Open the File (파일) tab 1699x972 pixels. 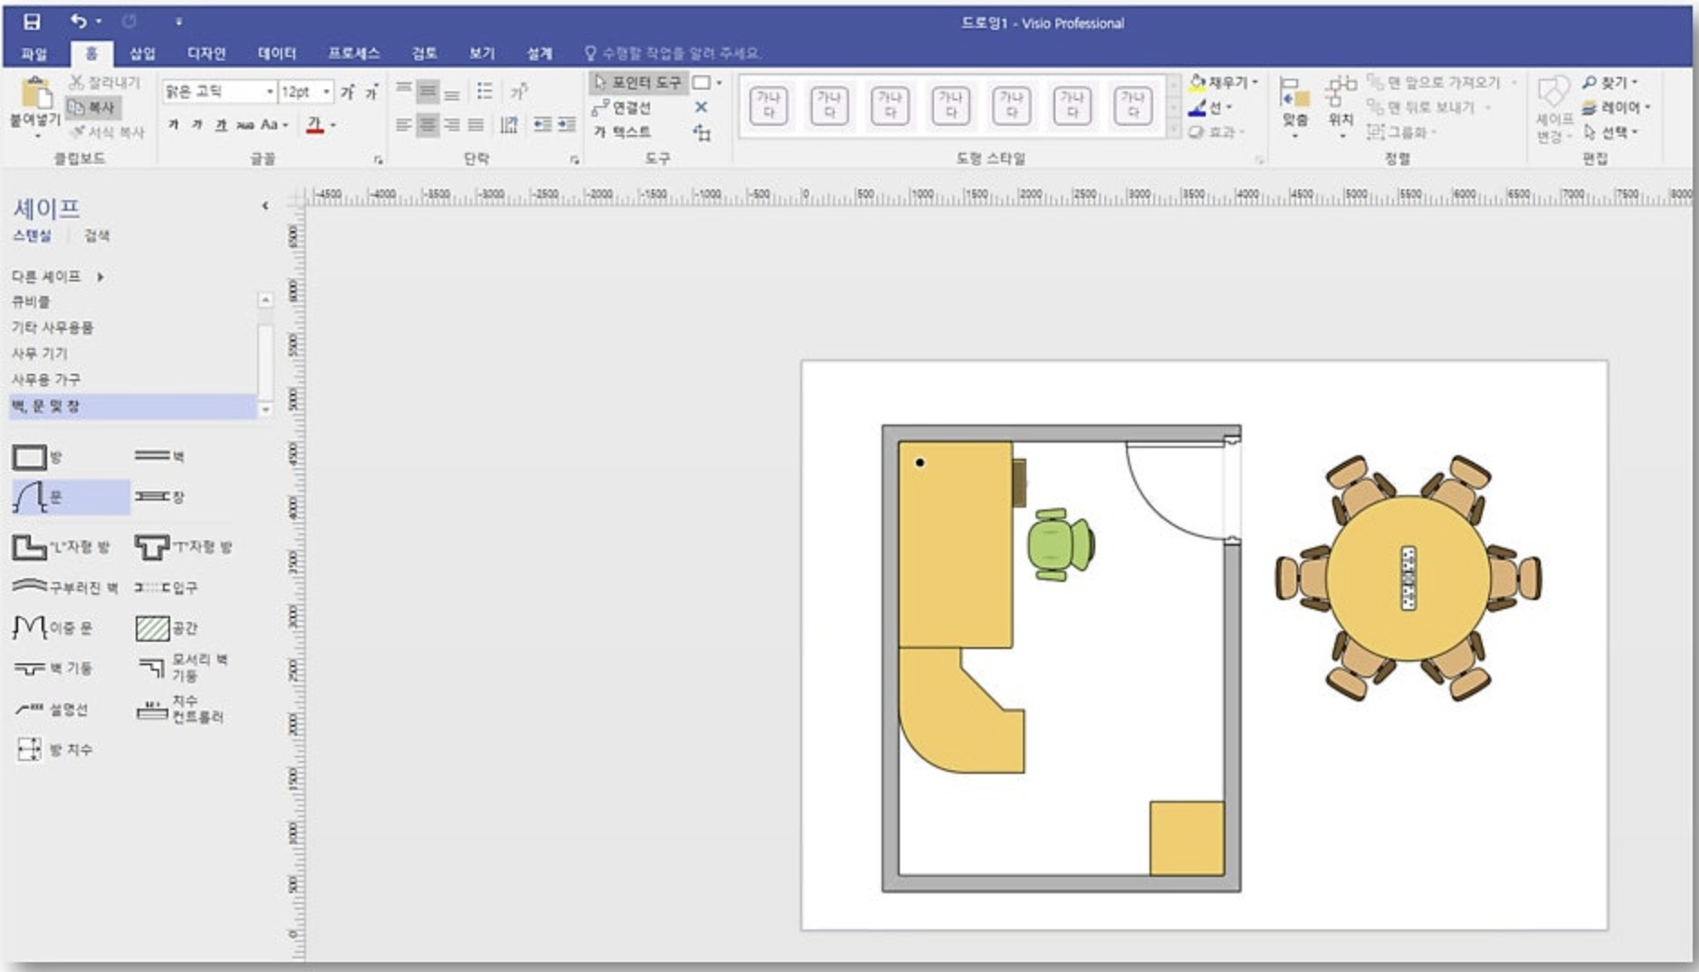(33, 53)
